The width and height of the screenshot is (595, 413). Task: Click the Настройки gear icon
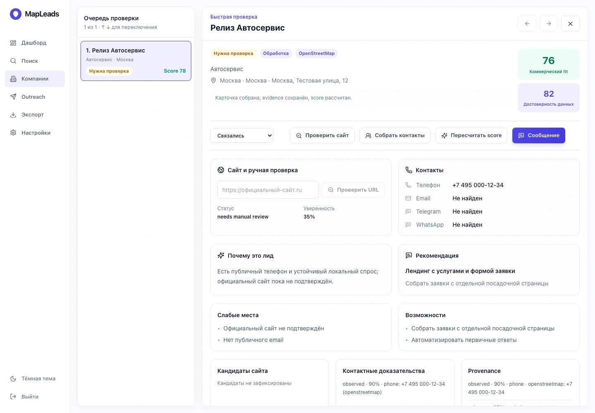(x=13, y=133)
